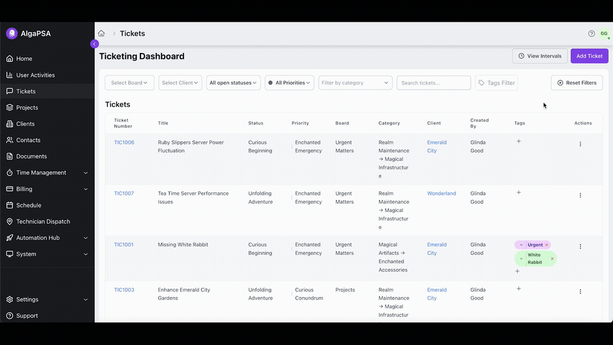Open the All Priorities dropdown
Image resolution: width=613 pixels, height=345 pixels.
289,82
